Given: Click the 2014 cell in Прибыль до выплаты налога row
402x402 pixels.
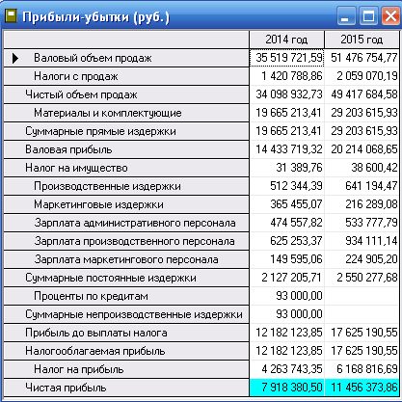Looking at the screenshot, I should click(x=286, y=333).
